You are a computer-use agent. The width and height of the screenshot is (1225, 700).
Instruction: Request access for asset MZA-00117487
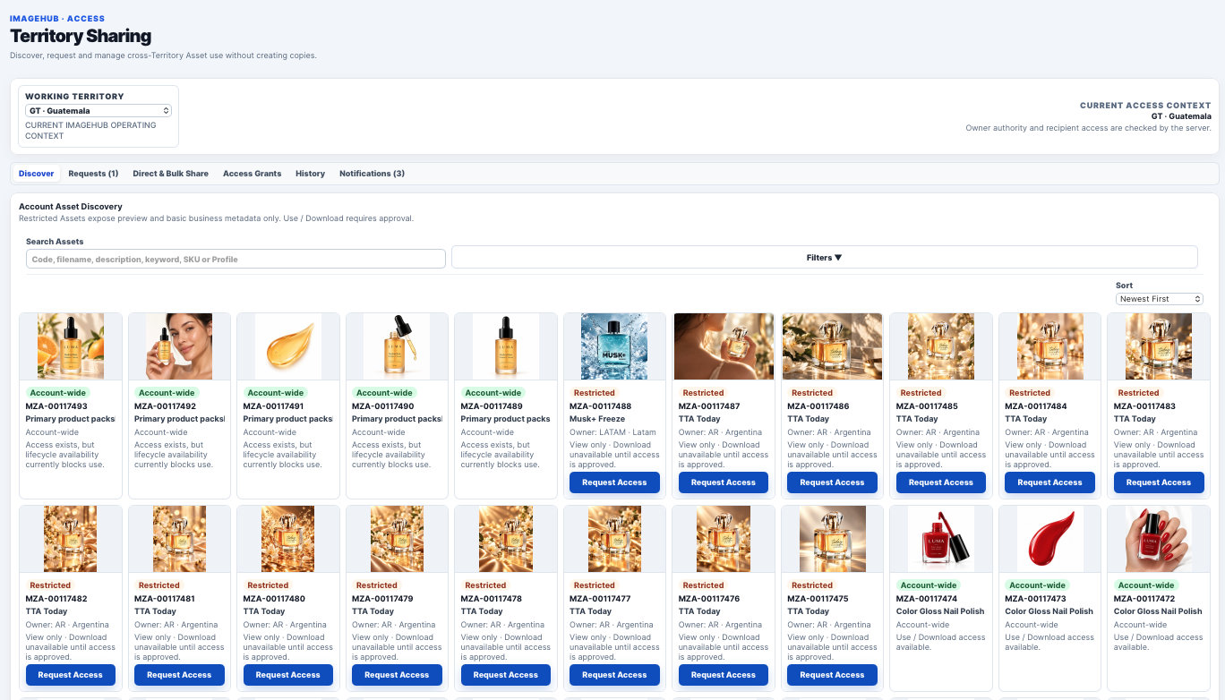724,482
